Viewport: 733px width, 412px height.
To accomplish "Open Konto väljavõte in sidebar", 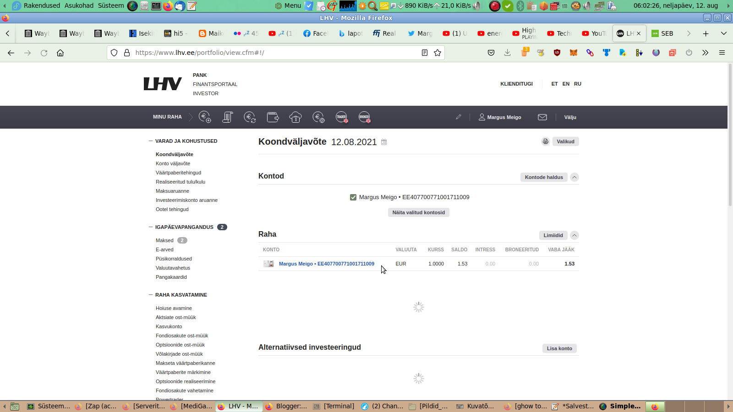I will click(x=173, y=163).
